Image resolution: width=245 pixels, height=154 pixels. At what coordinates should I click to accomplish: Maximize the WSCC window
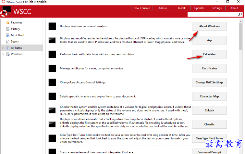coord(228,2)
